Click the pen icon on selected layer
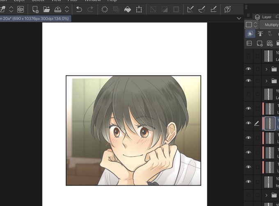 click(x=256, y=123)
